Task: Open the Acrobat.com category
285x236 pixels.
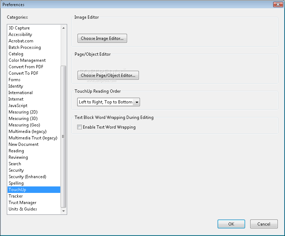Action: [x=34, y=41]
